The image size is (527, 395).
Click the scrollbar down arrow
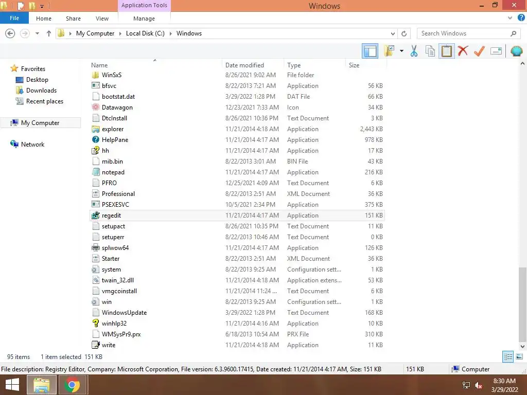tap(522, 346)
